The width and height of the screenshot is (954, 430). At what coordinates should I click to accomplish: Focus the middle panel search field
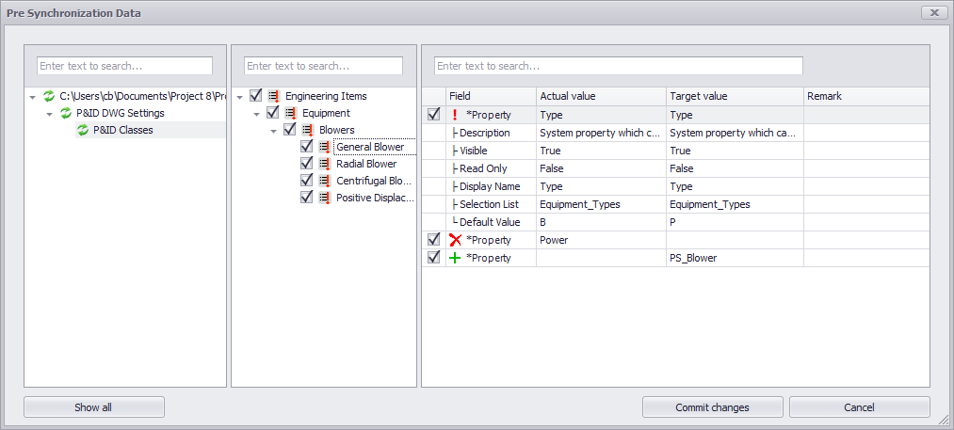click(323, 66)
